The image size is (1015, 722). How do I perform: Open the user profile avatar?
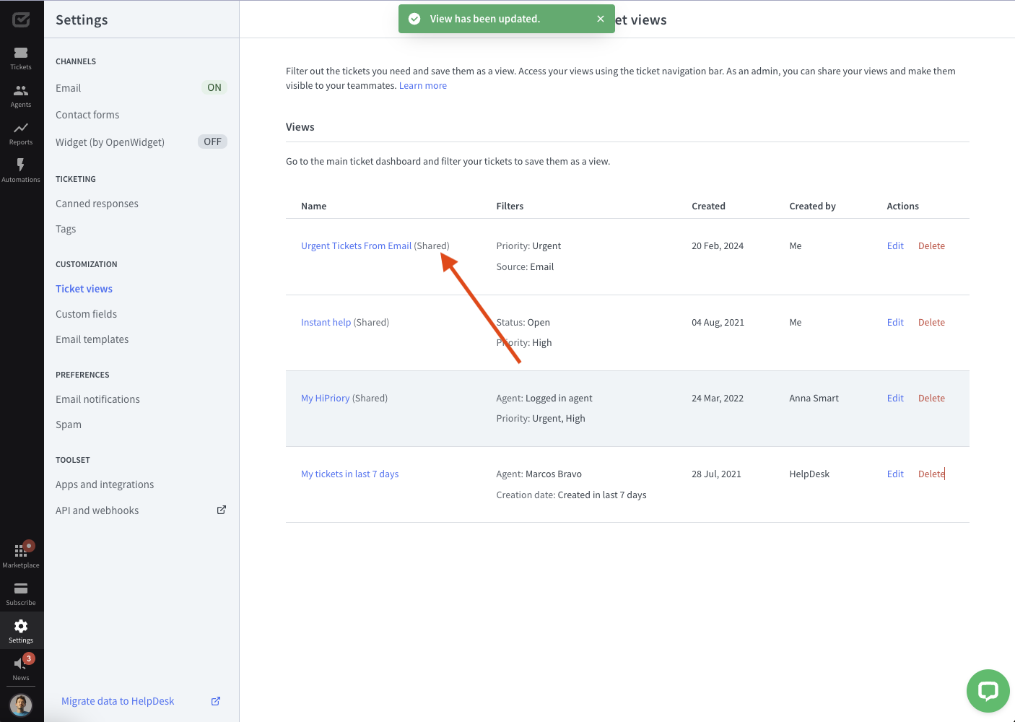tap(21, 705)
